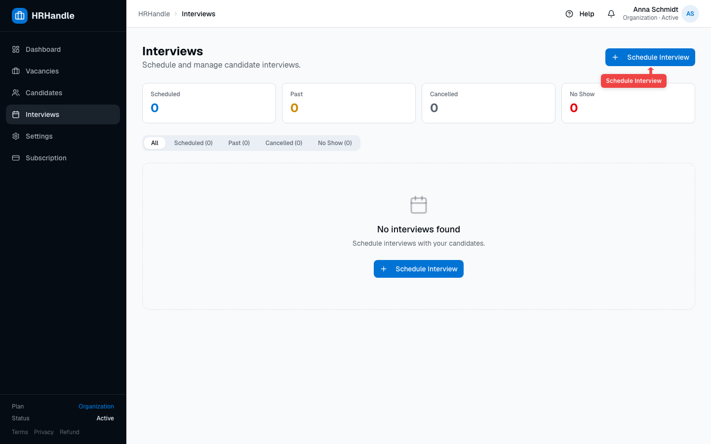Screen dimensions: 711x444
Task: Click the Vacancies briefcase icon
Action: pyautogui.click(x=16, y=71)
